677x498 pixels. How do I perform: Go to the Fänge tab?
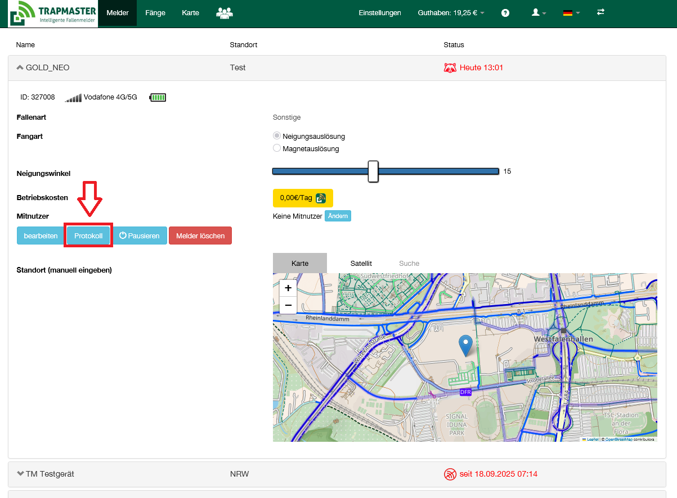(155, 13)
